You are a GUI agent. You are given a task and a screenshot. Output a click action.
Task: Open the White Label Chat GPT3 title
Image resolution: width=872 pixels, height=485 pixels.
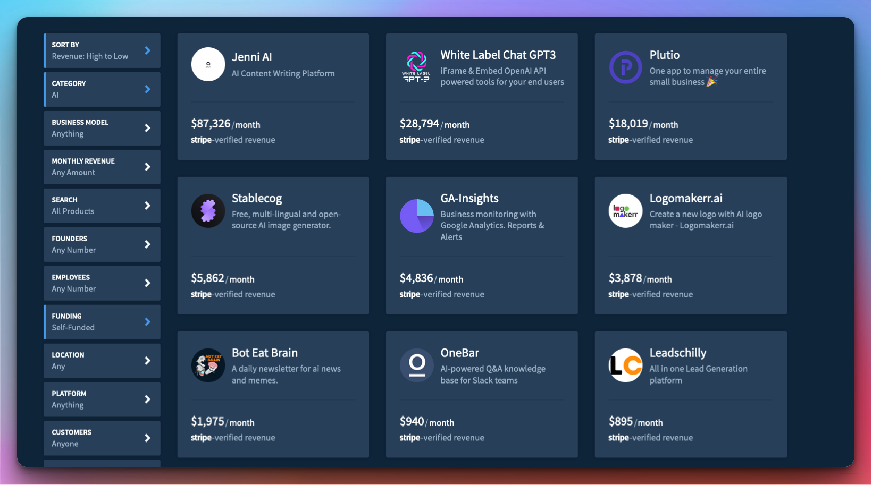[498, 55]
